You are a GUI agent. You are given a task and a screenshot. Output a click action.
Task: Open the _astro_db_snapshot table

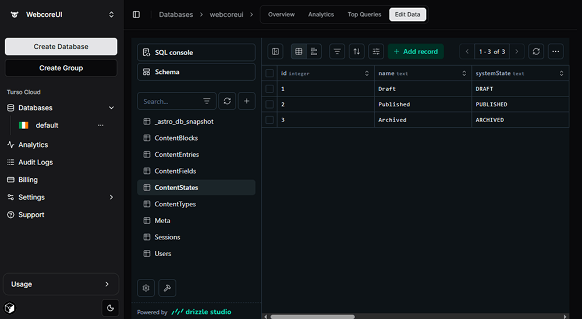click(196, 121)
